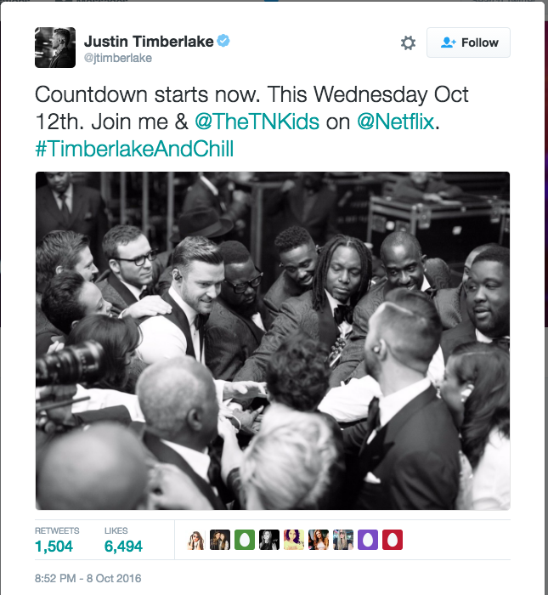Click the black-and-white liker avatar
This screenshot has height=595, width=548.
(269, 540)
